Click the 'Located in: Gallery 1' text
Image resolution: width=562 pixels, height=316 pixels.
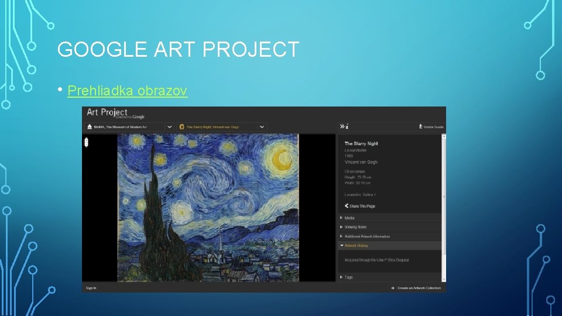tap(360, 194)
